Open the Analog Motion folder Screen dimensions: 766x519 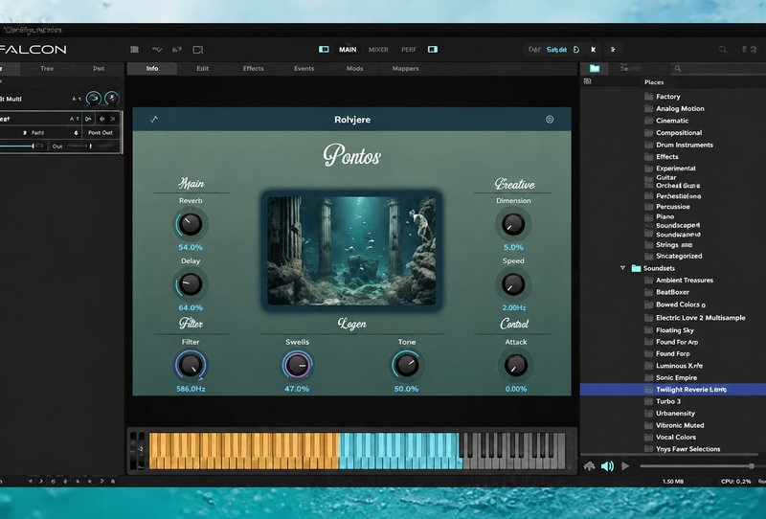pyautogui.click(x=680, y=108)
